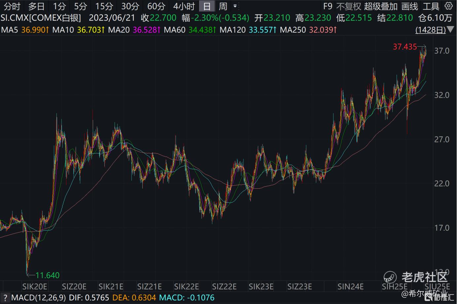The width and height of the screenshot is (457, 304).
Task: Click the SIZ22E contract label on time axis
Action: tap(225, 286)
